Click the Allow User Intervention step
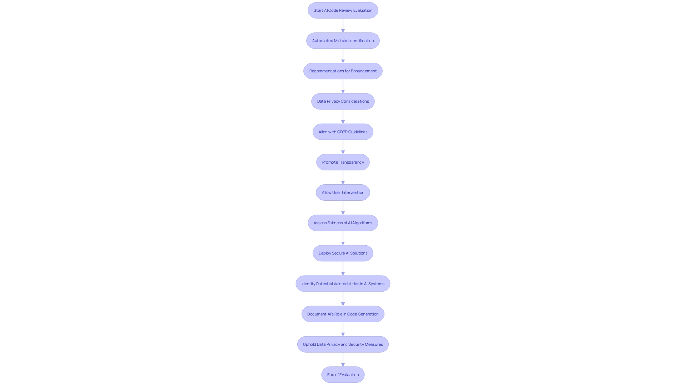Screen dimensions: 686x385 click(343, 192)
